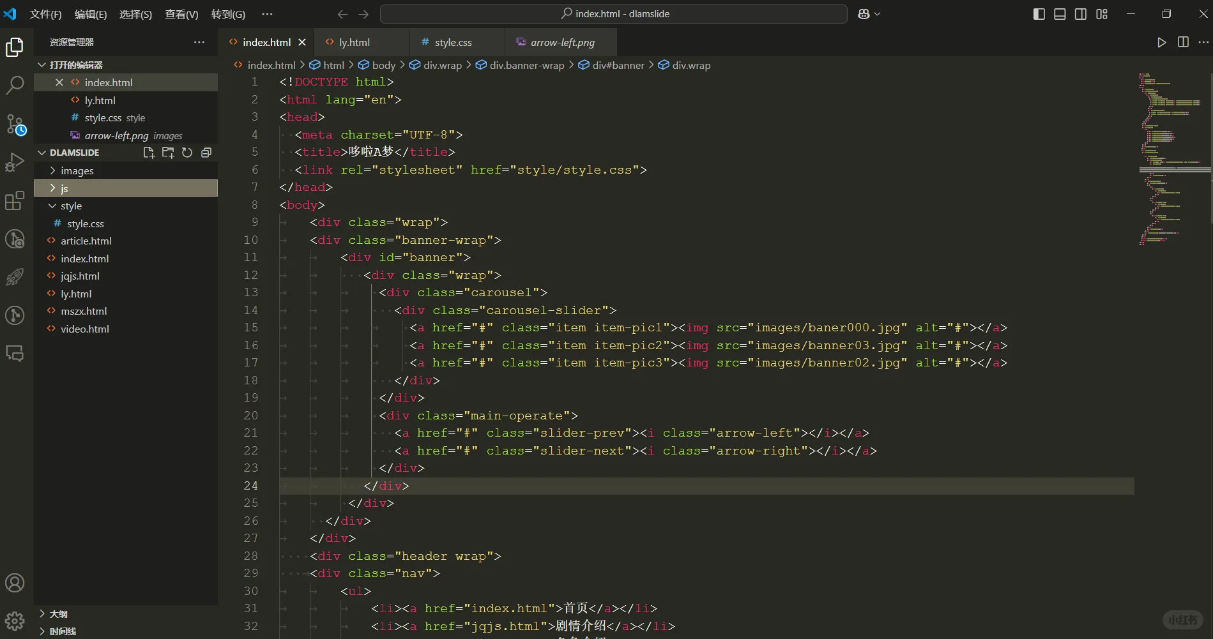The width and height of the screenshot is (1213, 639).
Task: Expand the 时间线 timeline section
Action: coord(42,631)
